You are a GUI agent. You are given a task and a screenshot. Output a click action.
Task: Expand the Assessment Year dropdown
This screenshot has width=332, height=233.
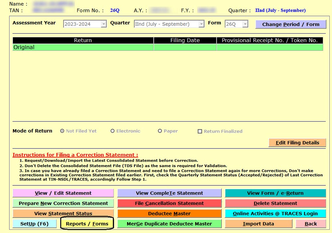point(104,24)
